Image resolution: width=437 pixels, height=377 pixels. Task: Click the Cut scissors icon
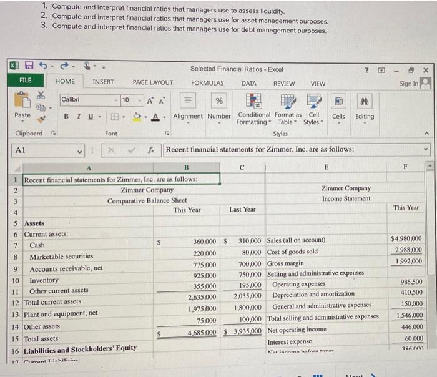(41, 95)
